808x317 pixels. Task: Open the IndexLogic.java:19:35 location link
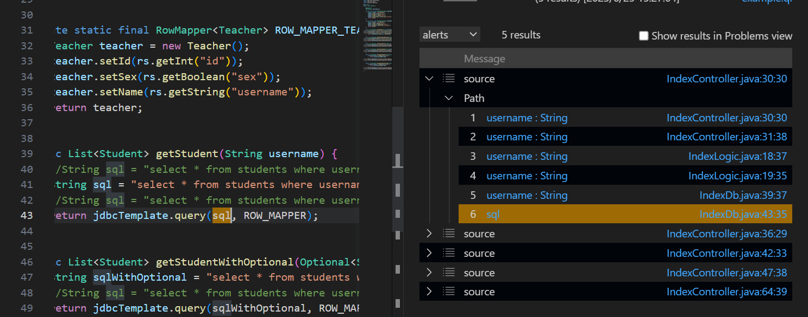pos(737,176)
